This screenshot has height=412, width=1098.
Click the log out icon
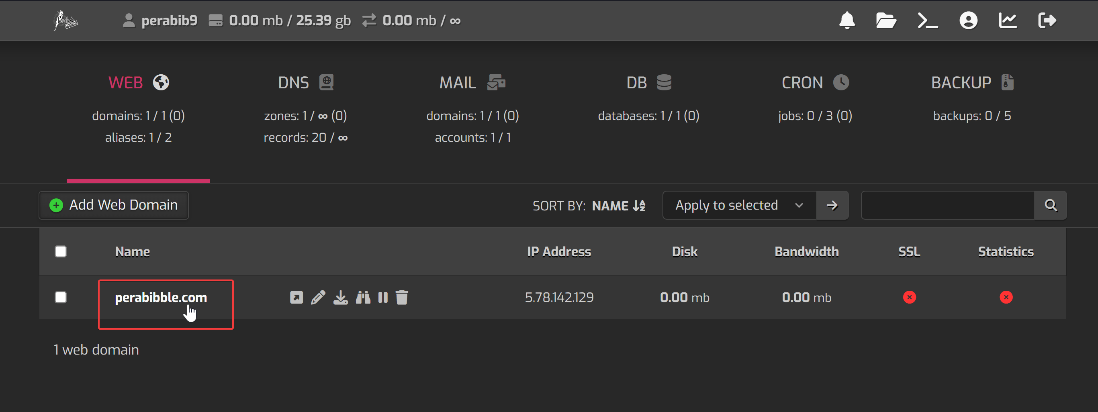click(x=1047, y=20)
